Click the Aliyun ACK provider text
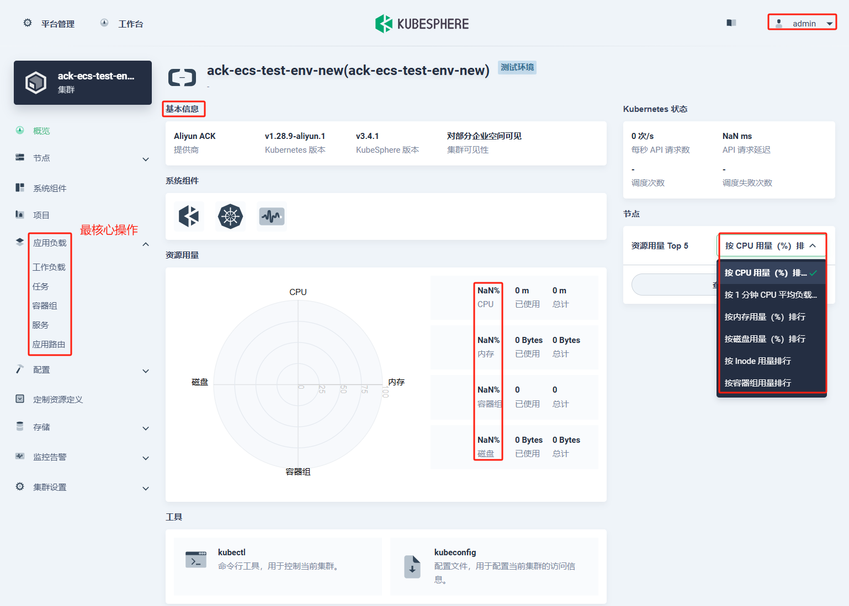The width and height of the screenshot is (849, 606). 194,136
